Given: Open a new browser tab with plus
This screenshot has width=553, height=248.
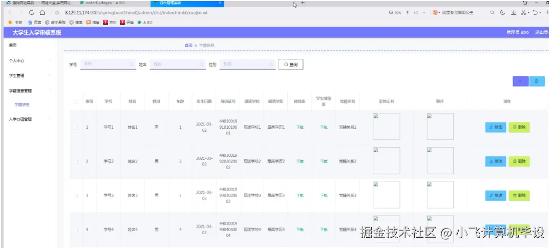Looking at the screenshot, I should pos(303,3).
